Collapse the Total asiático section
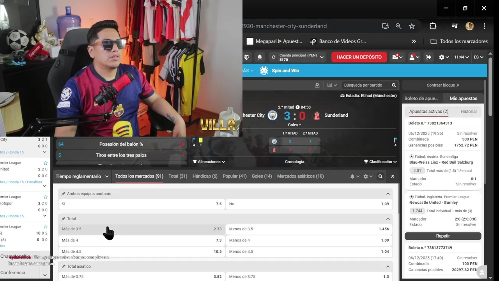 coord(388,267)
